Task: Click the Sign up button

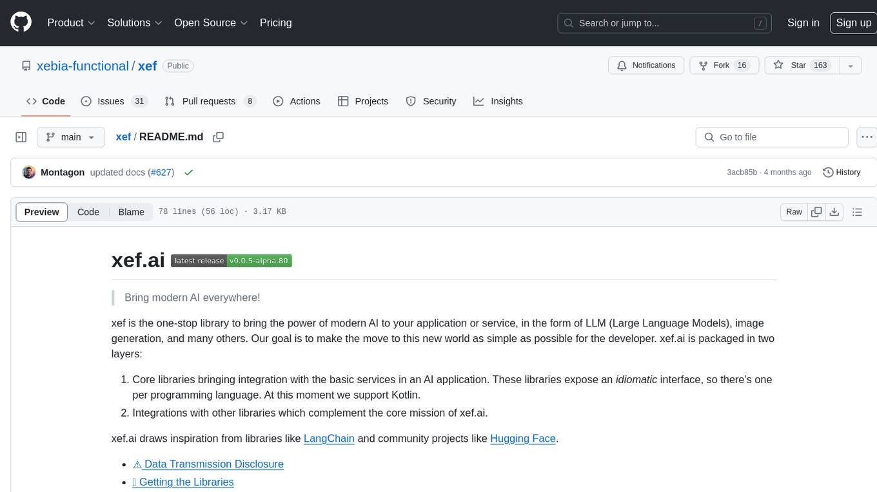Action: pos(853,23)
